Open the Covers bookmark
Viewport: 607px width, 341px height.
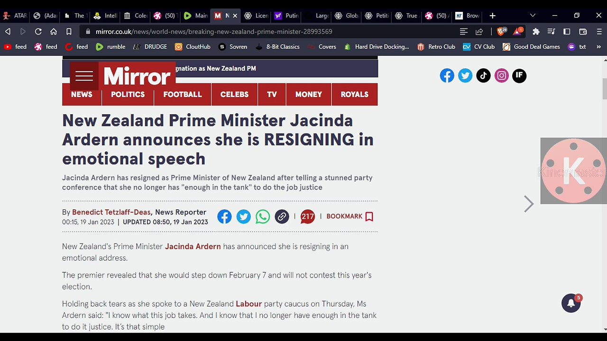[322, 47]
